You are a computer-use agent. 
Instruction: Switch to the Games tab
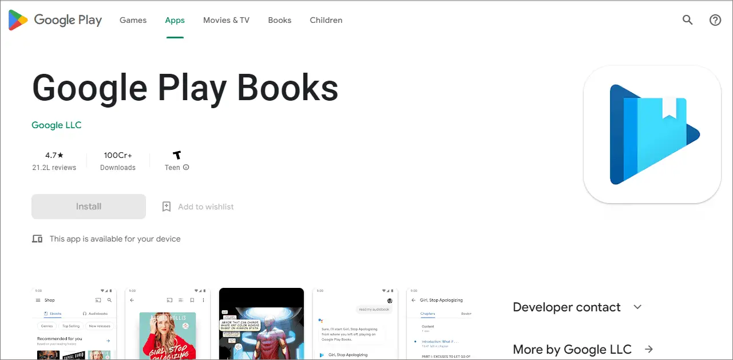pos(133,19)
